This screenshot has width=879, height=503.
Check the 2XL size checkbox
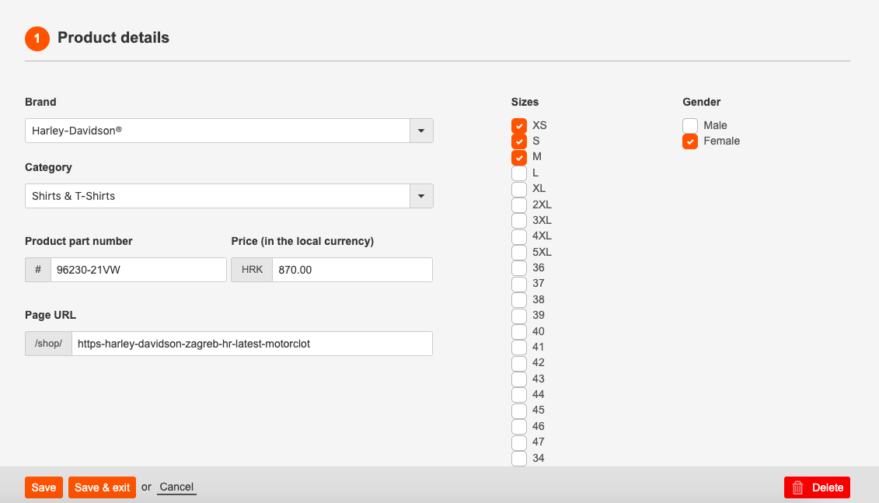click(518, 204)
